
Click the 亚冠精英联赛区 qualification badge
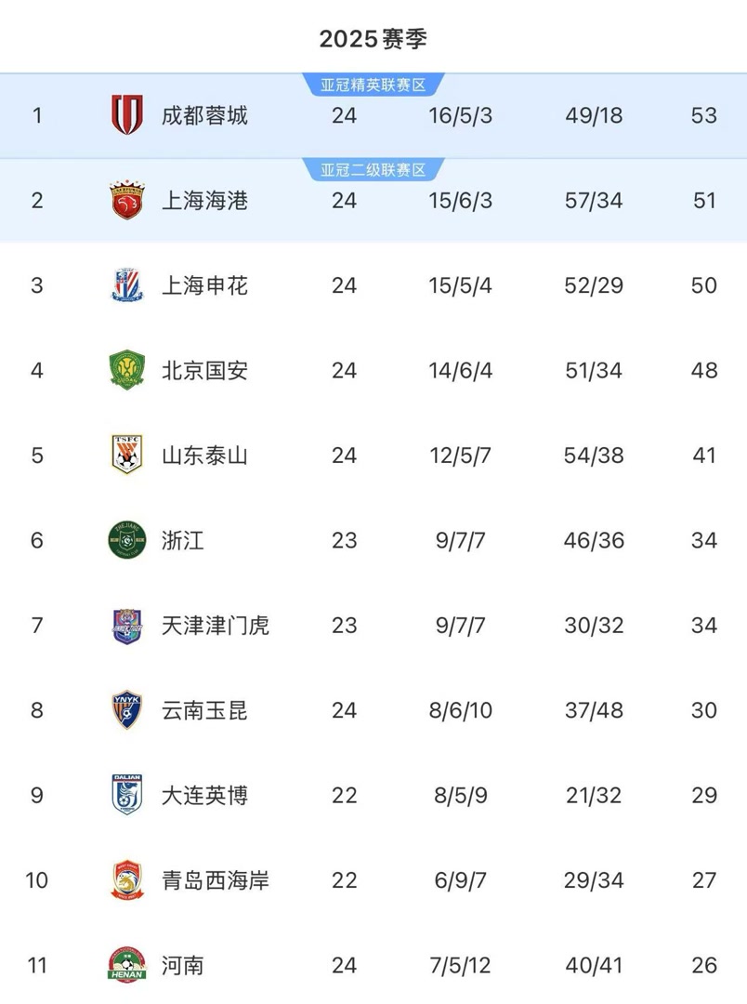(375, 81)
